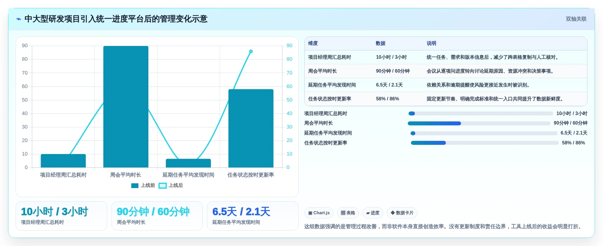The image size is (603, 246).
Task: Click the 延期任务平均发现时间 progress bar
Action: (484, 133)
